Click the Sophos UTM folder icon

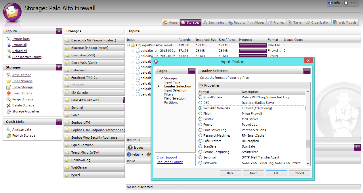tap(67, 123)
